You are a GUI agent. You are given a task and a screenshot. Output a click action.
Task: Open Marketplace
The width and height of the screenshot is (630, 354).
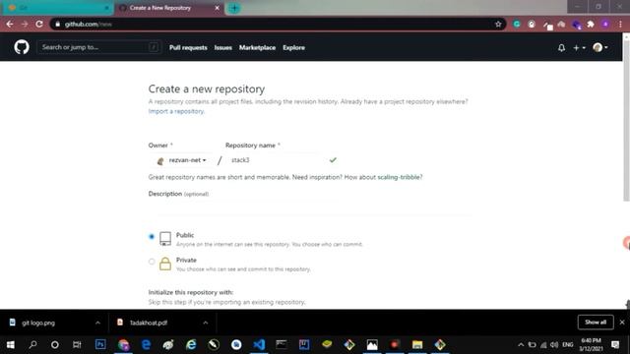pos(257,47)
